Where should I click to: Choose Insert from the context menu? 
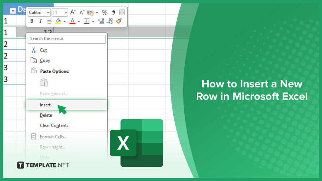pos(67,105)
